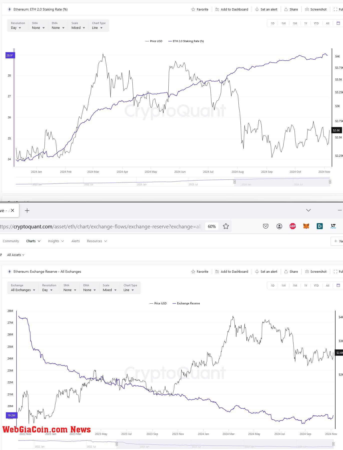Click the ABP Adblock Plus extension icon

click(x=293, y=226)
